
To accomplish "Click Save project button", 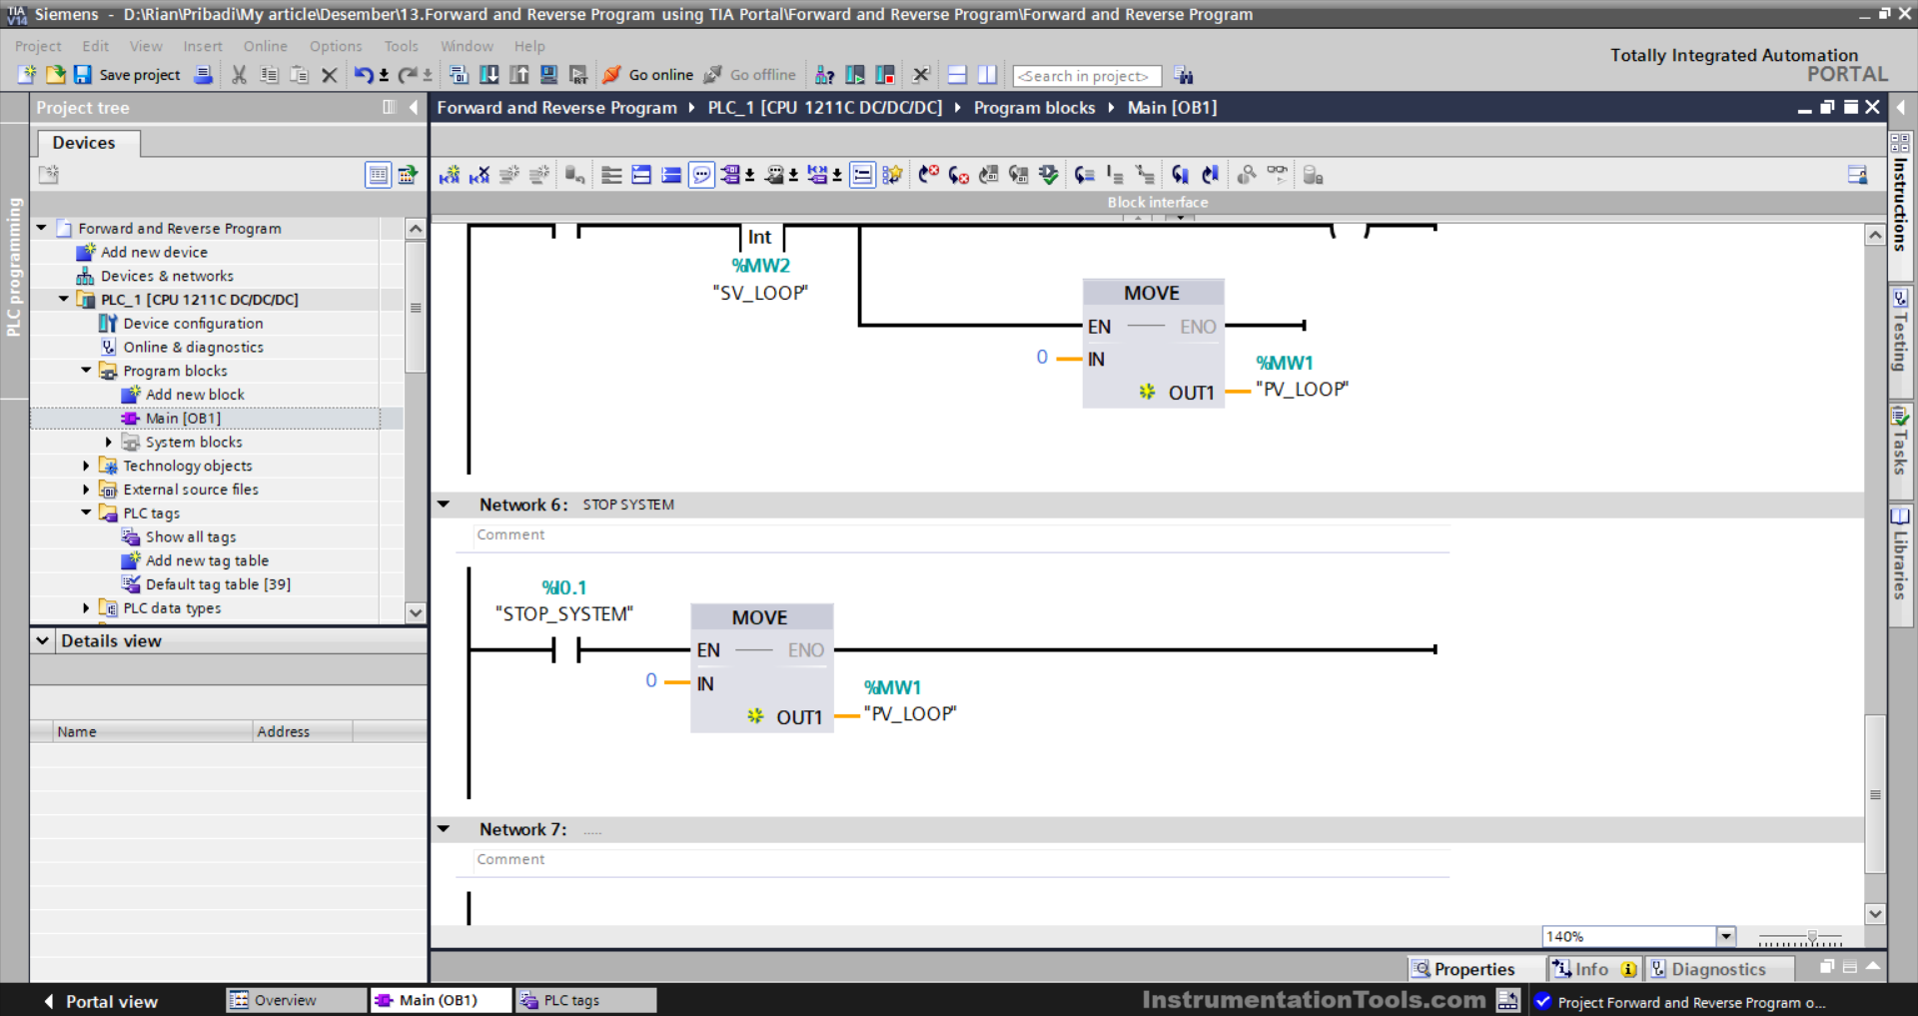I will point(128,75).
